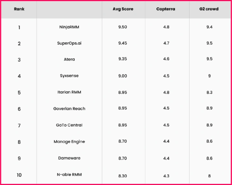Click the Capterra column header
232x185 pixels.
166,9
